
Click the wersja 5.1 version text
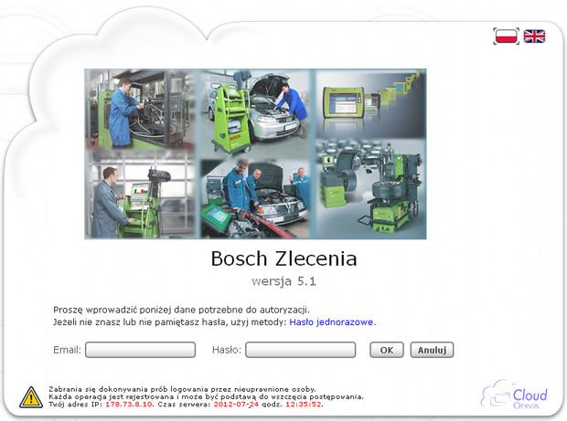click(x=283, y=281)
